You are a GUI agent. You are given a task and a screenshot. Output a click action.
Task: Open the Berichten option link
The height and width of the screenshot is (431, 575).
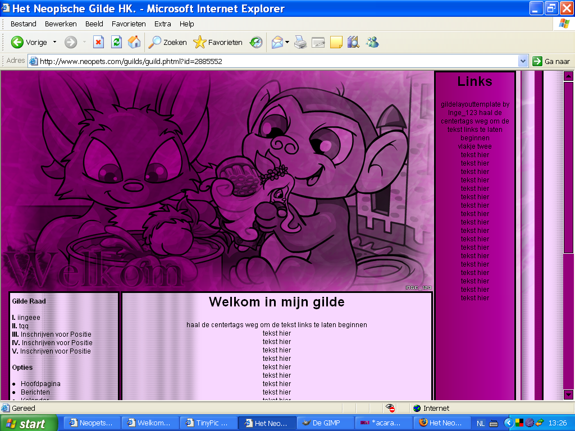[35, 392]
